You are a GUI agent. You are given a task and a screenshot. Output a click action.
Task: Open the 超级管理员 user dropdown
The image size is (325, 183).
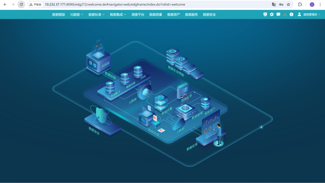pos(309,15)
